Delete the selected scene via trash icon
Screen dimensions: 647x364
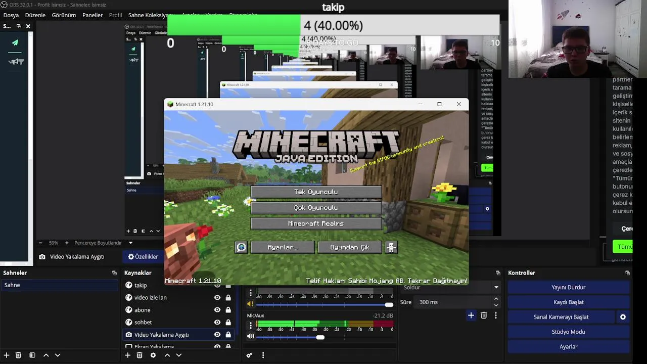tap(19, 355)
